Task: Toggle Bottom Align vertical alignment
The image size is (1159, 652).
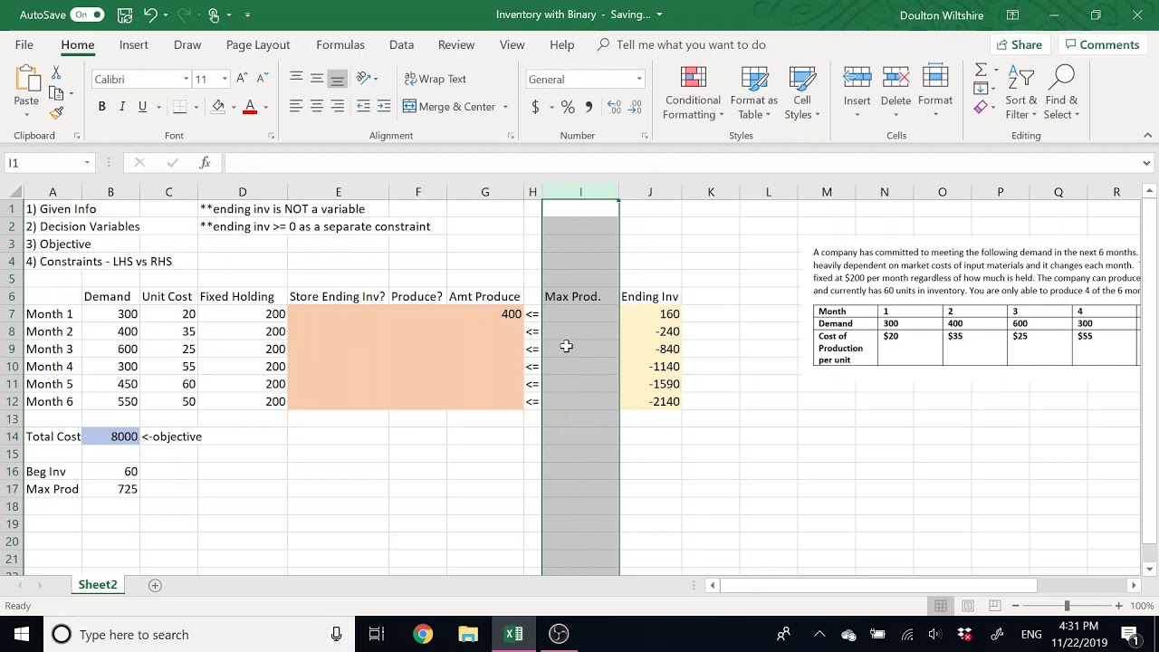Action: coord(337,79)
